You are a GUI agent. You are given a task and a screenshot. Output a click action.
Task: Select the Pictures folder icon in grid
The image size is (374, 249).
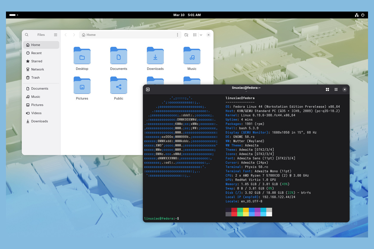coord(82,85)
